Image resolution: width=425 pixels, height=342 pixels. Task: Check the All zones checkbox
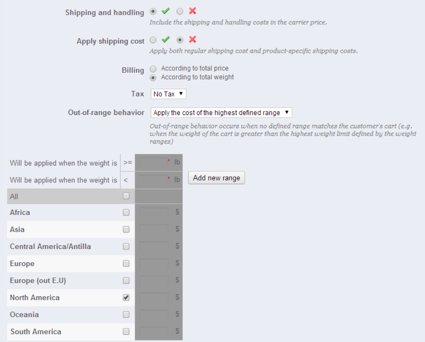pyautogui.click(x=126, y=196)
